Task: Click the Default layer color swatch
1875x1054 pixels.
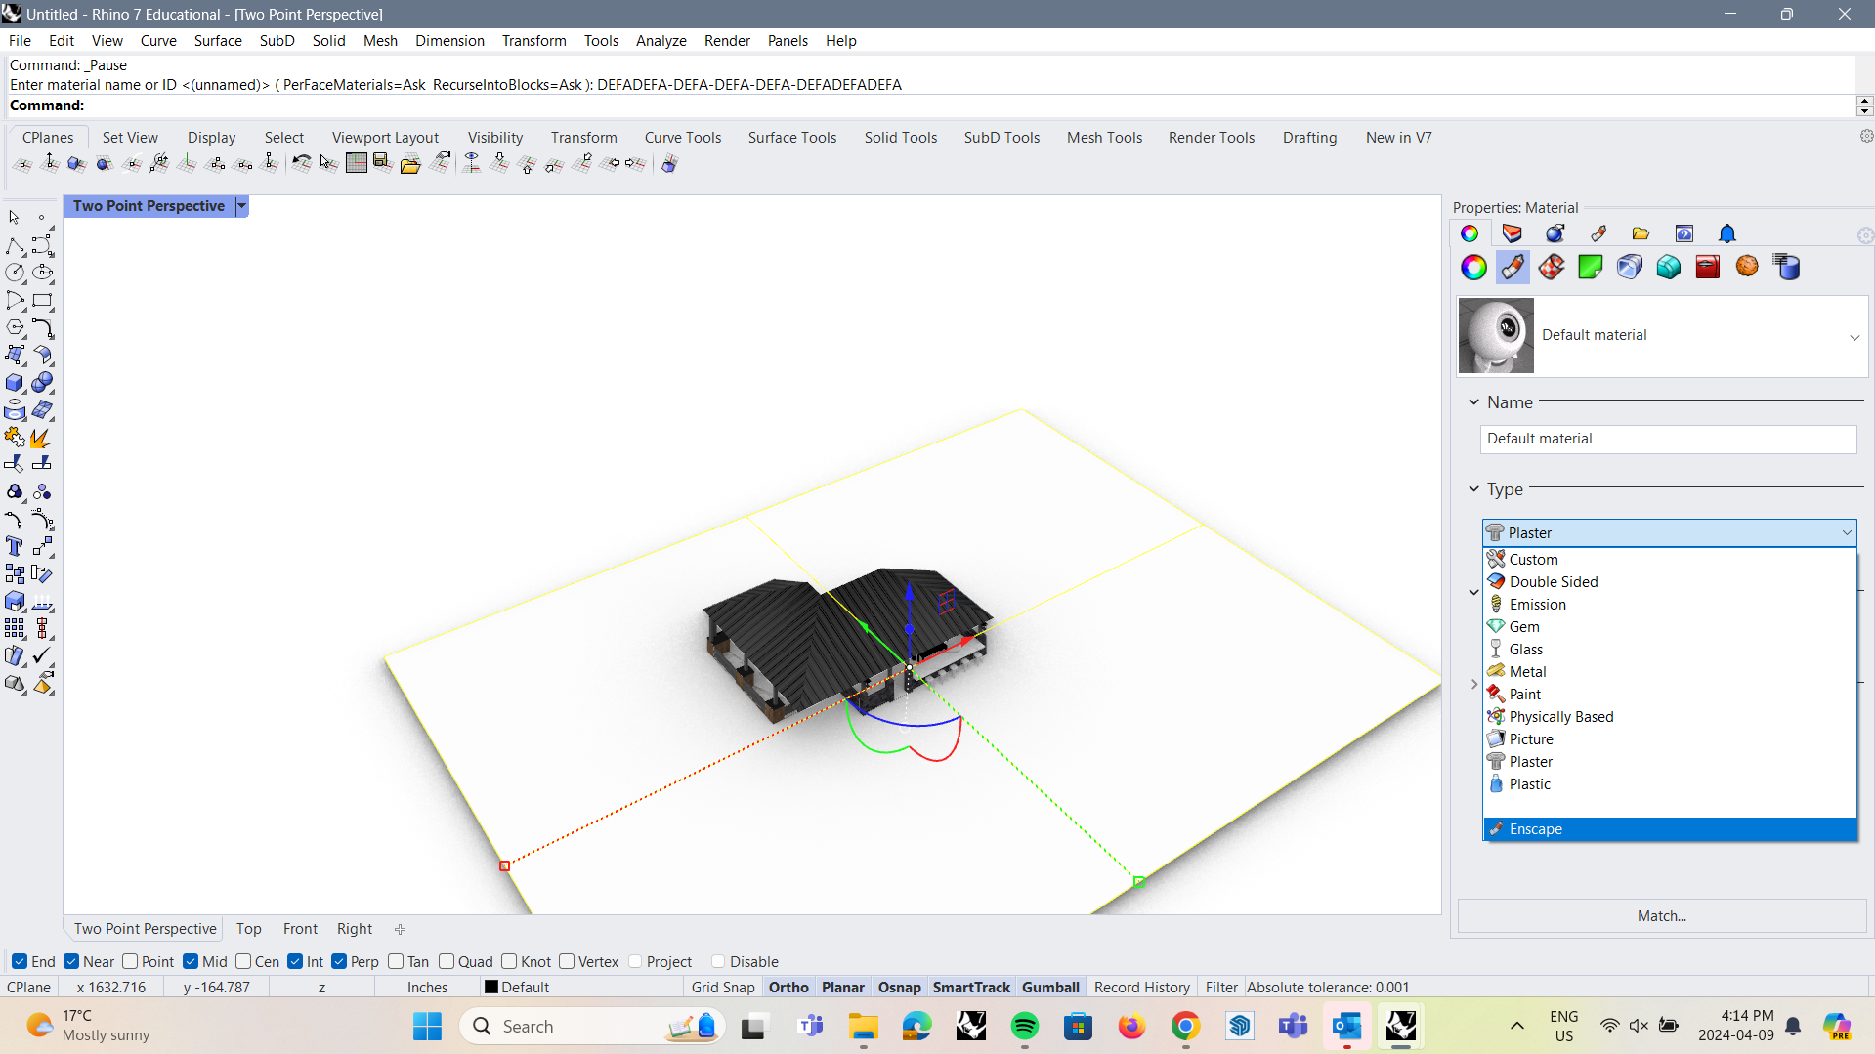Action: [x=493, y=988]
